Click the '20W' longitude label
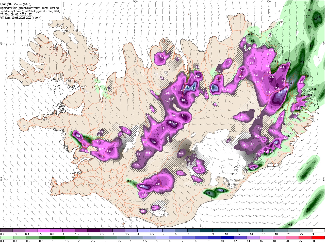Viewport: 325px width, 243px height. [135, 1]
